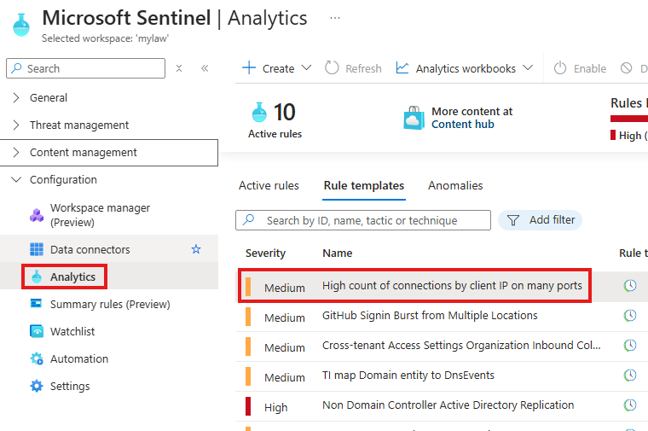The width and height of the screenshot is (648, 431).
Task: Switch to the Active rules tab
Action: point(269,186)
